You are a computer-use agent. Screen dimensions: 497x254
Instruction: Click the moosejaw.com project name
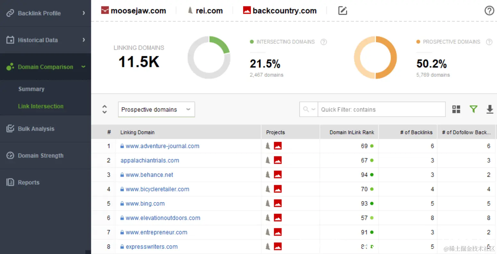point(139,11)
